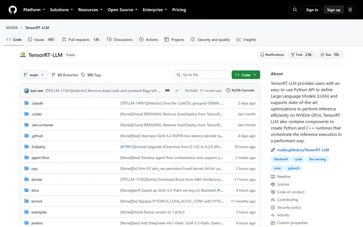The image size is (363, 227).
Task: Star the TensorRT-LLM repository
Action: (330, 55)
